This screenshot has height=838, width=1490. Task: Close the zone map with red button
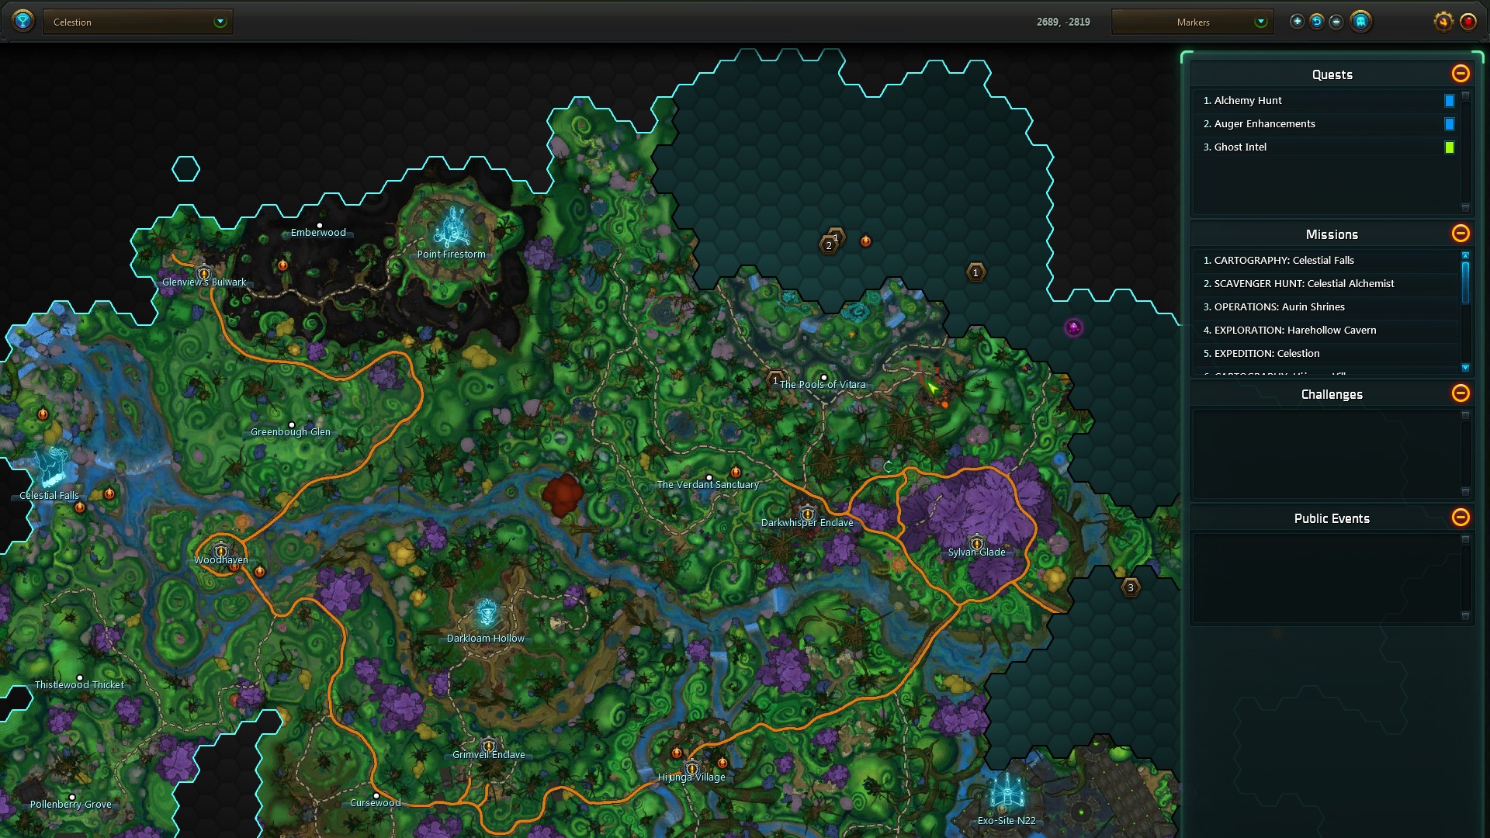click(x=1468, y=22)
